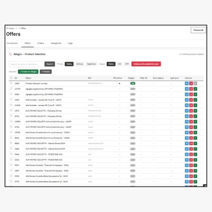Click the blue action icon in row 12739
The height and width of the screenshot is (212, 212).
click(187, 89)
